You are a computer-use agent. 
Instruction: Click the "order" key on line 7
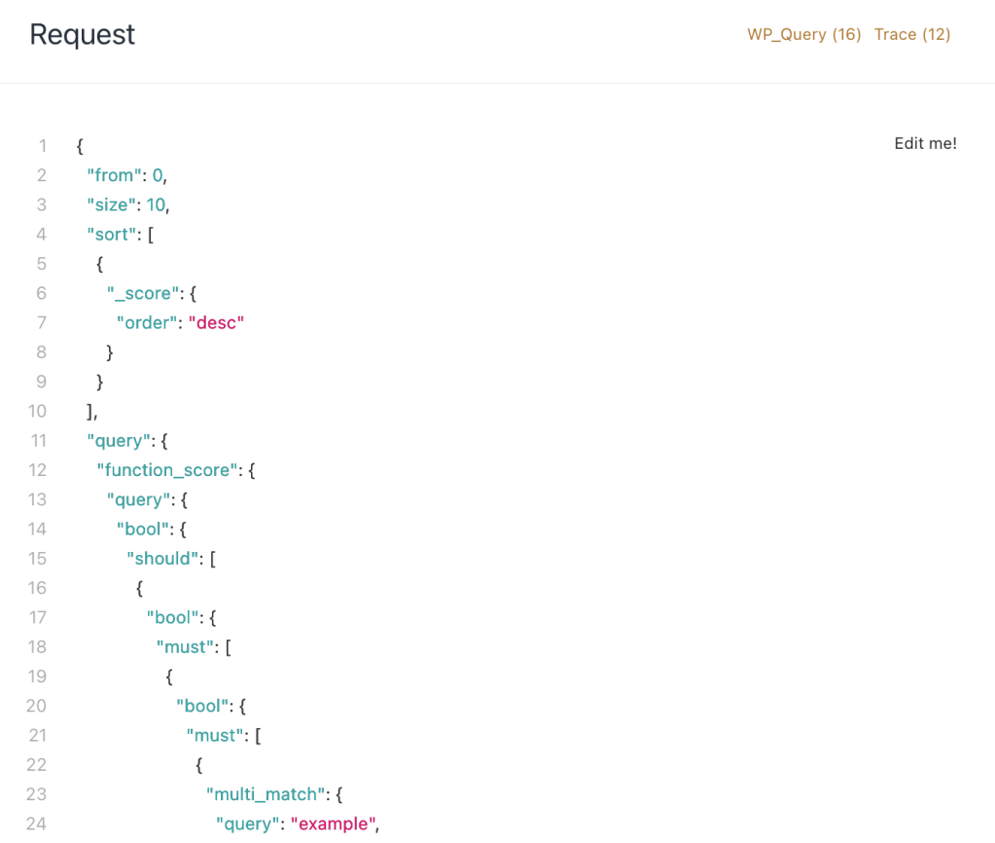[x=145, y=323]
